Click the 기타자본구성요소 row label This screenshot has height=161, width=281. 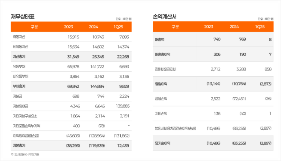[x=25, y=116]
